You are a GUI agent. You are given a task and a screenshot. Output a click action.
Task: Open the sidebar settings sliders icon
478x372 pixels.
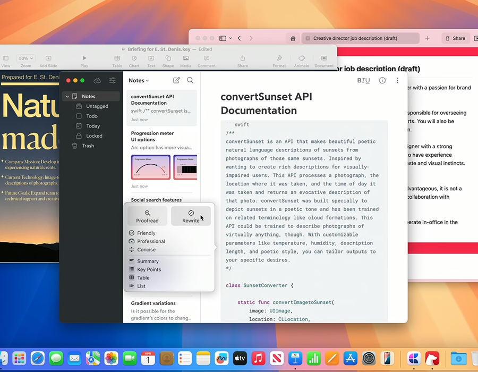pyautogui.click(x=113, y=80)
